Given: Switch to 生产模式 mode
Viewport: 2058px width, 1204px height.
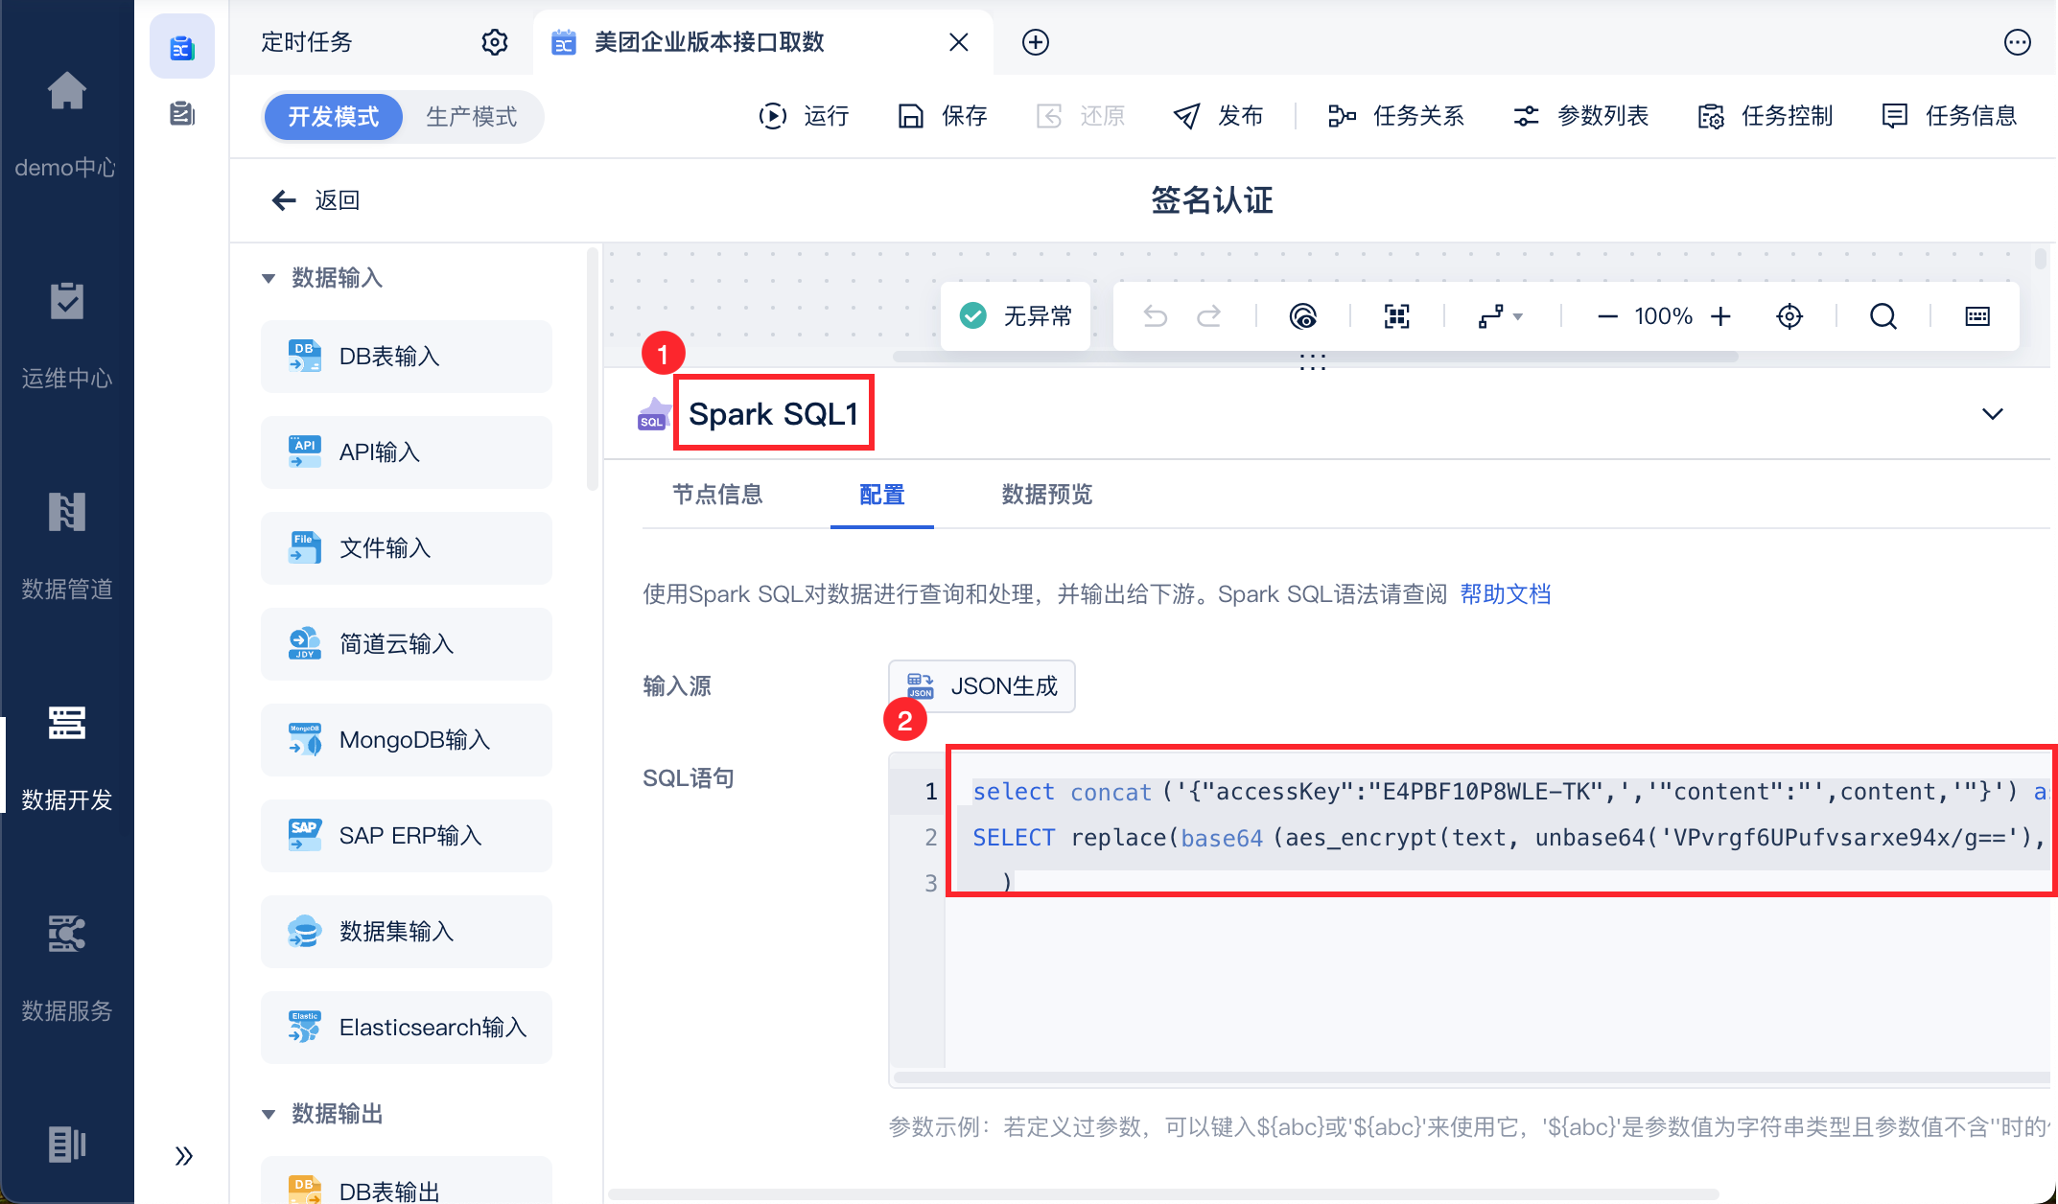Looking at the screenshot, I should pyautogui.click(x=471, y=117).
